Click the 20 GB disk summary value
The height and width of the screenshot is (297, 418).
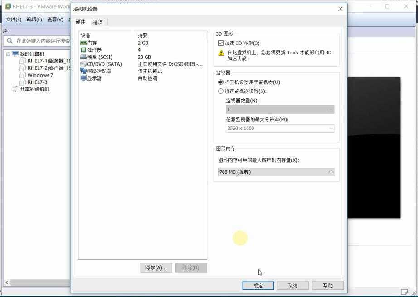(144, 57)
